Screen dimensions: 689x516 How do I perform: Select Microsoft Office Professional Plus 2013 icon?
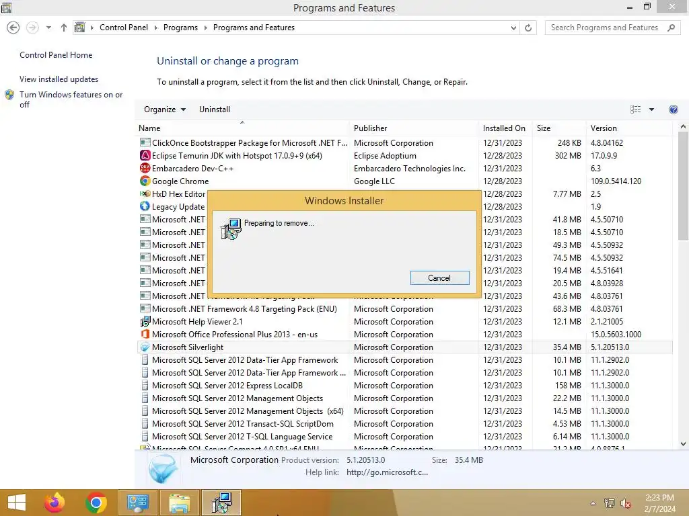coord(145,335)
